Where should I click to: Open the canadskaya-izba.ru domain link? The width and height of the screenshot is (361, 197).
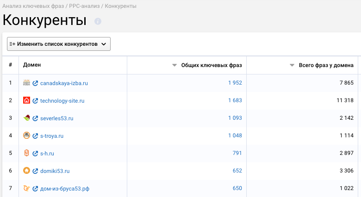[64, 83]
